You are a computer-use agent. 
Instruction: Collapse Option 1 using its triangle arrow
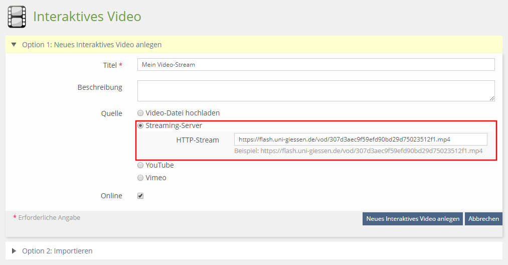click(x=14, y=45)
